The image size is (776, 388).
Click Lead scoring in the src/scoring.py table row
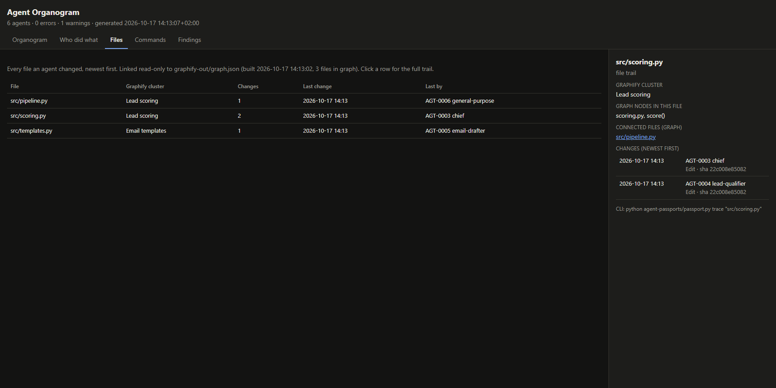pos(142,116)
